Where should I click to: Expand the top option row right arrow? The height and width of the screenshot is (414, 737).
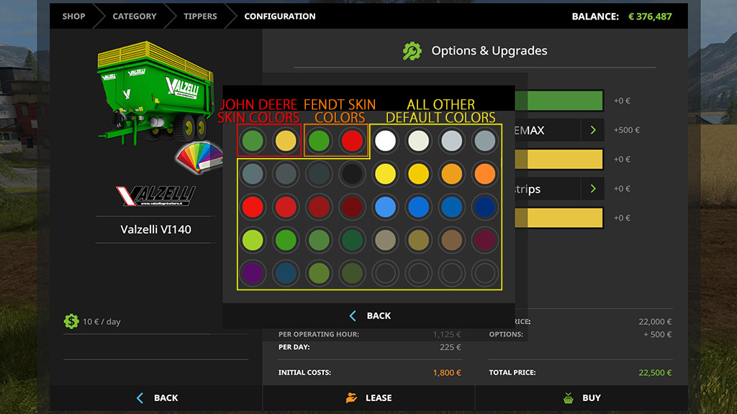(x=593, y=130)
